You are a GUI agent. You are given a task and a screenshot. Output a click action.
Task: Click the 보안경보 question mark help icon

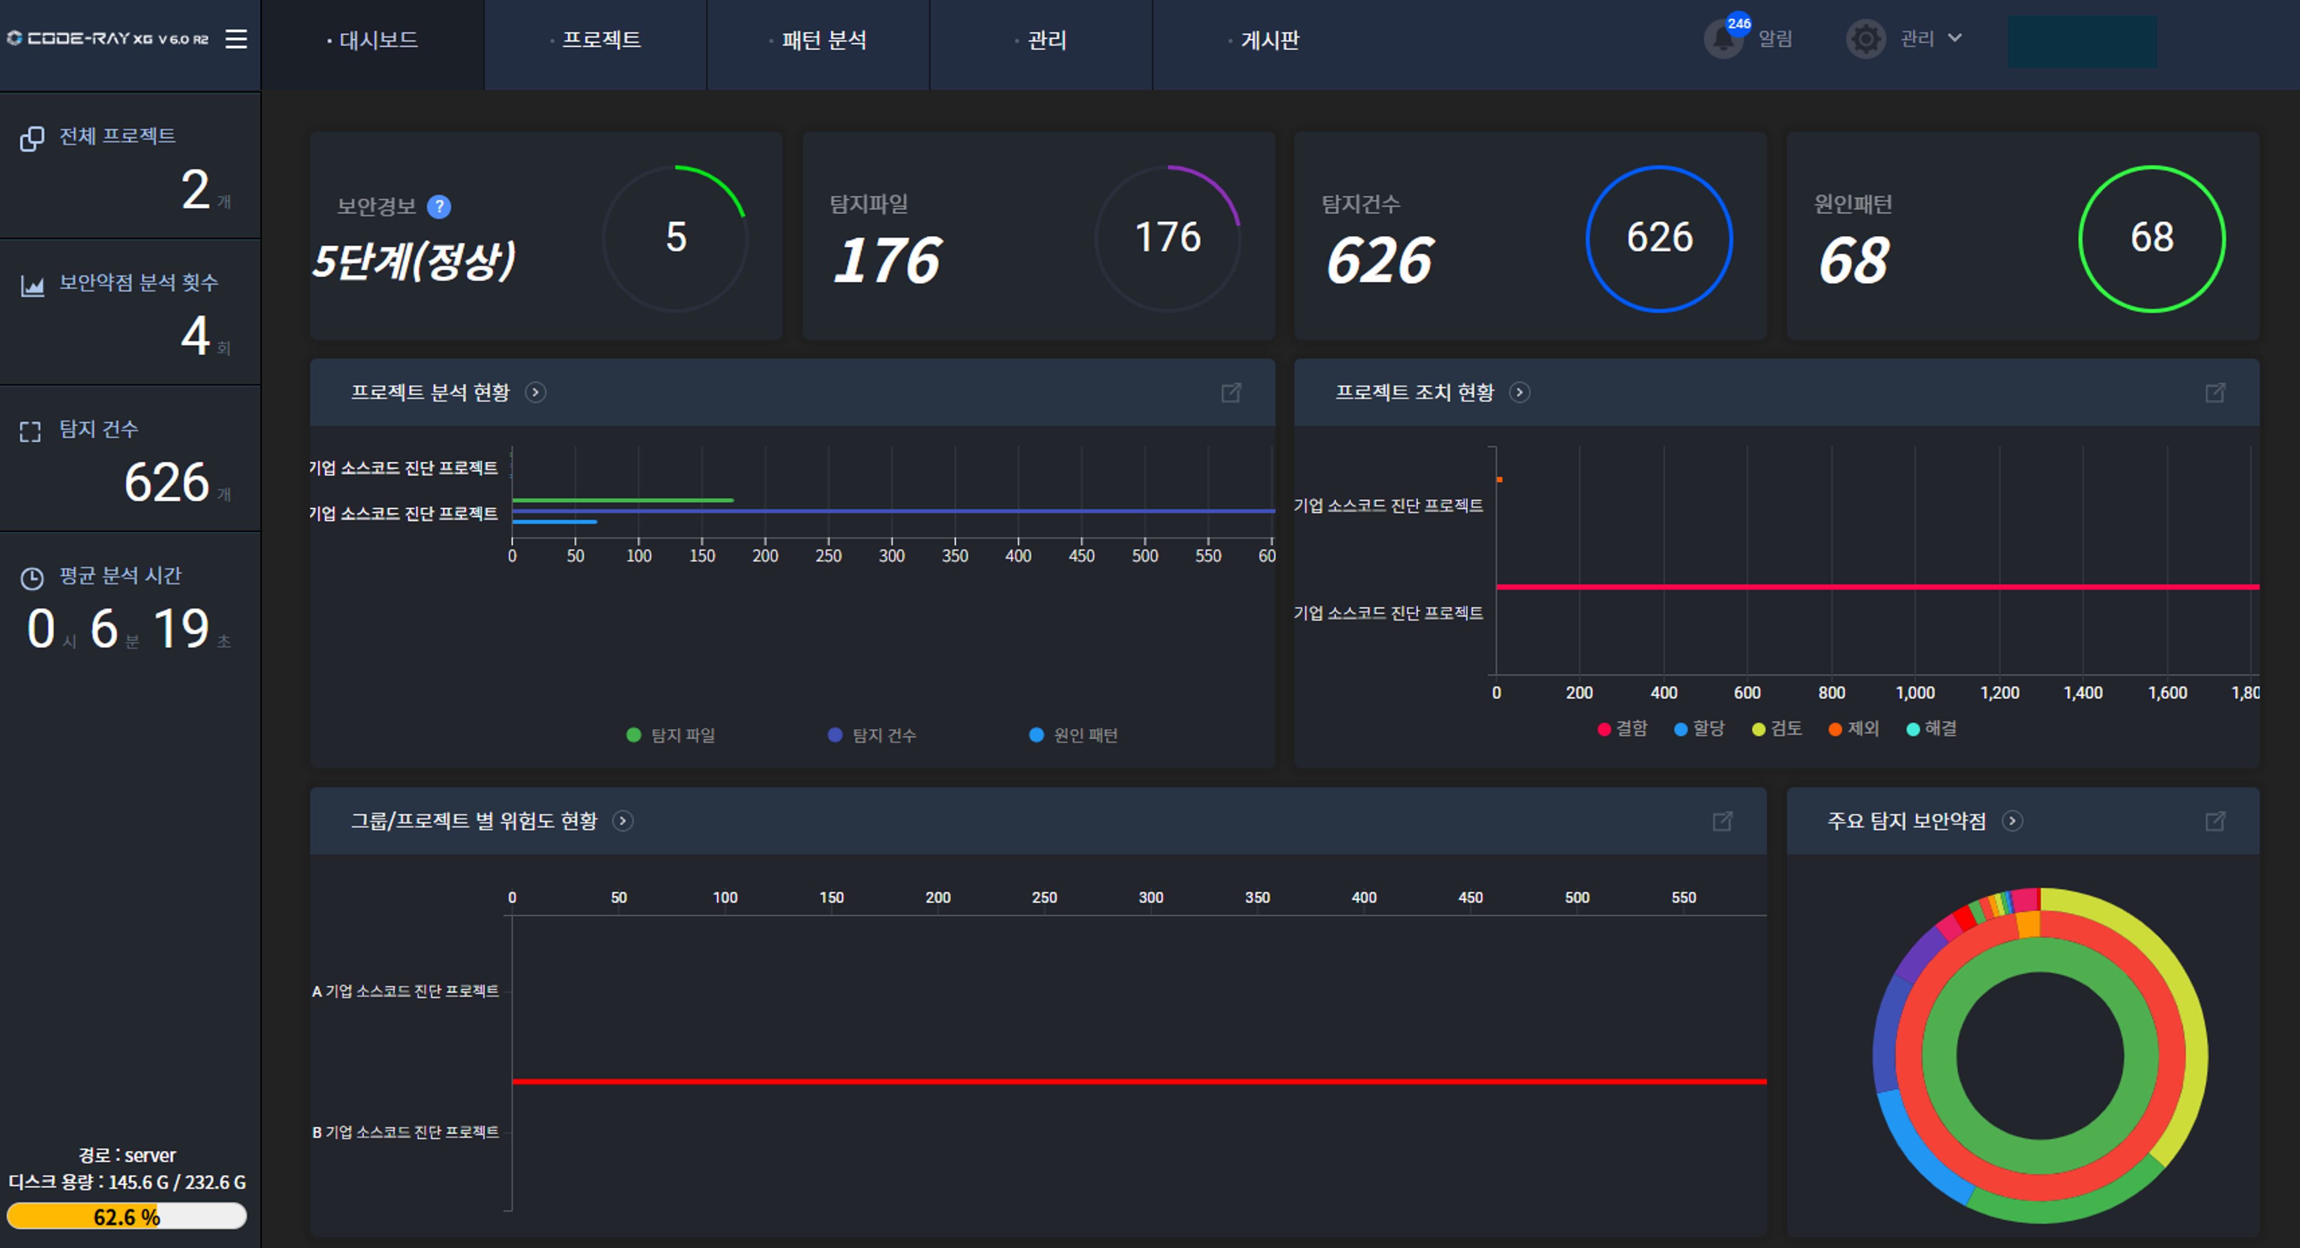[439, 205]
